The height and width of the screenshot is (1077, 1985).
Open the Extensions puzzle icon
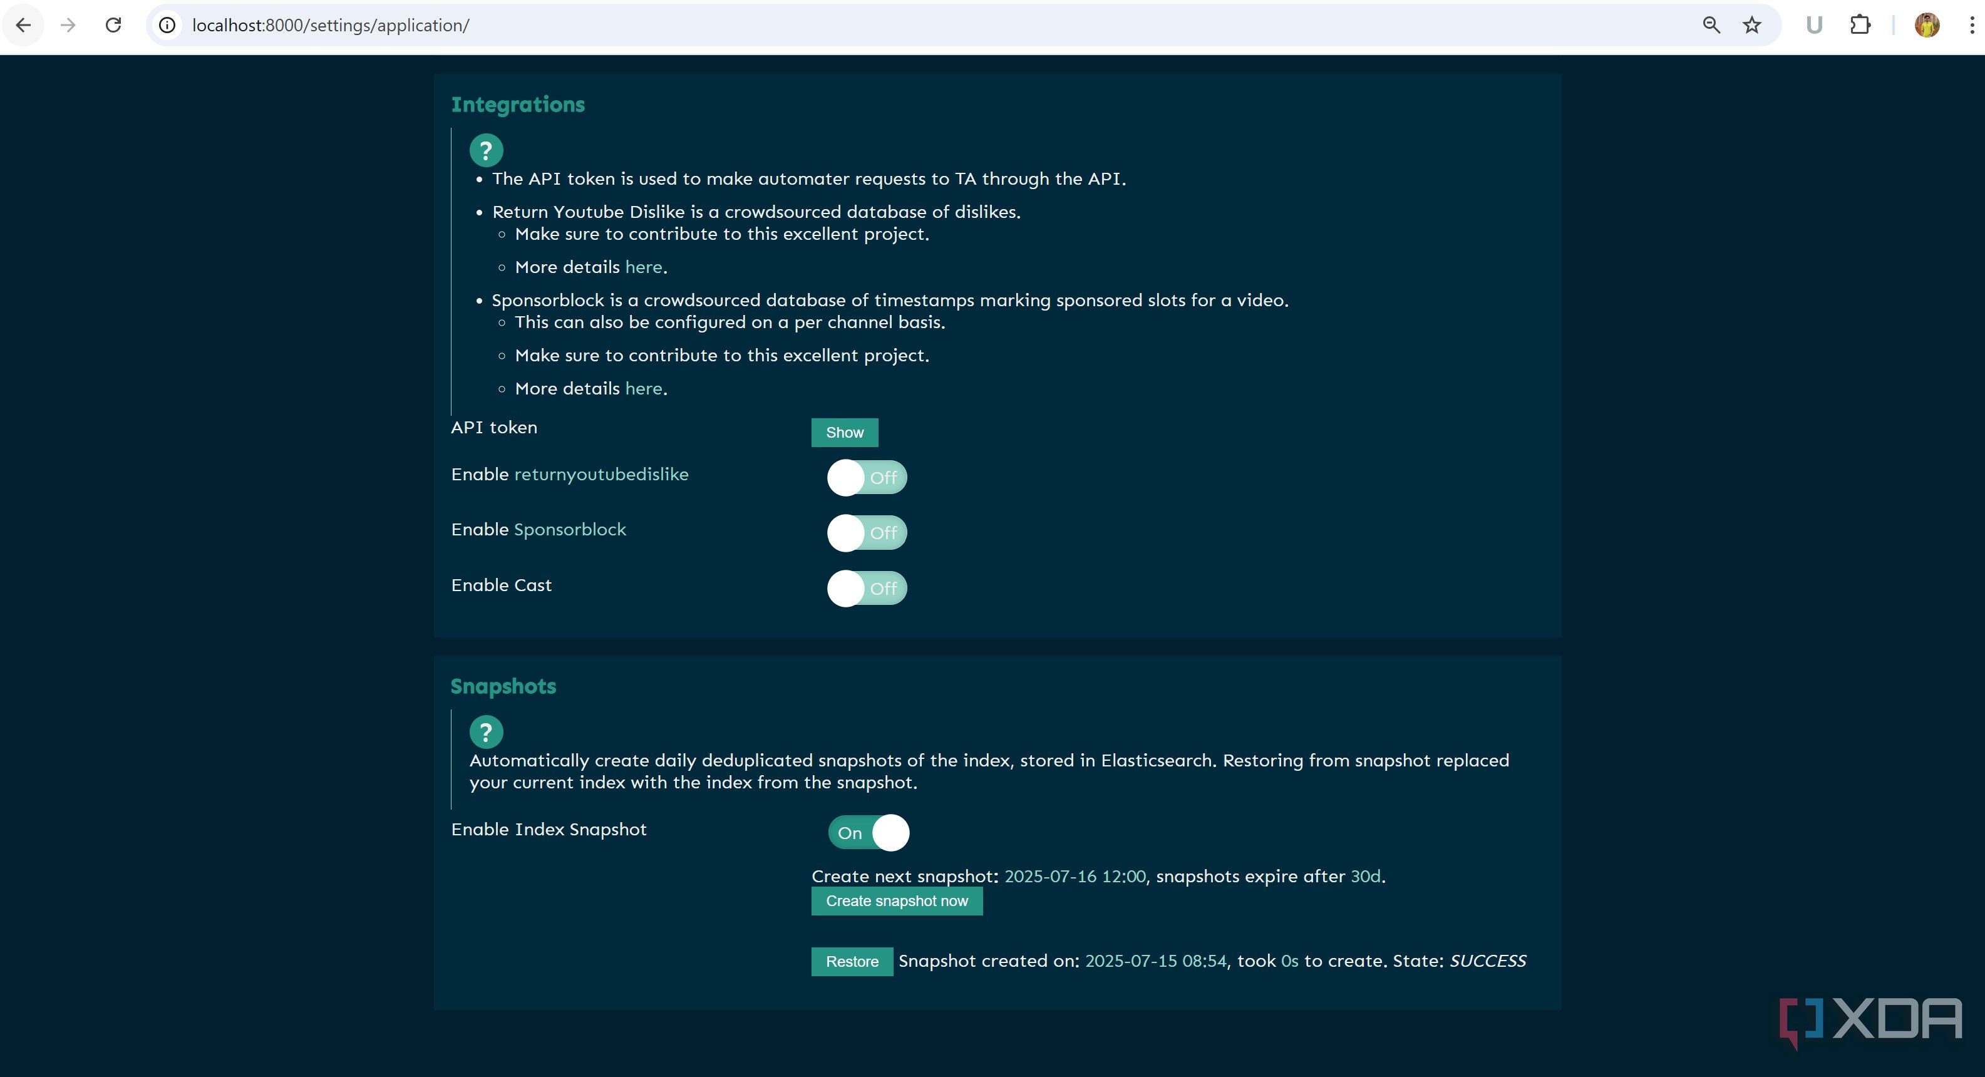click(x=1860, y=26)
